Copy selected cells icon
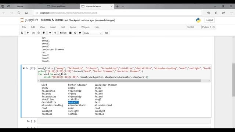Screen dimensions: 235x132 [39, 33]
